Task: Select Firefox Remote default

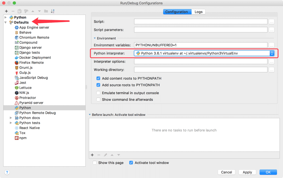Action: tap(31, 62)
